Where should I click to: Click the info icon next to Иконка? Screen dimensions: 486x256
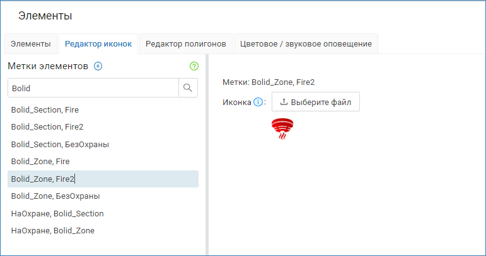(258, 102)
